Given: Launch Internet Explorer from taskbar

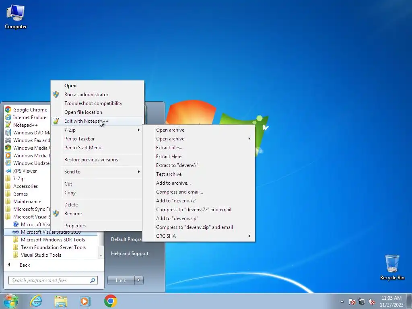Looking at the screenshot, I should pyautogui.click(x=36, y=301).
